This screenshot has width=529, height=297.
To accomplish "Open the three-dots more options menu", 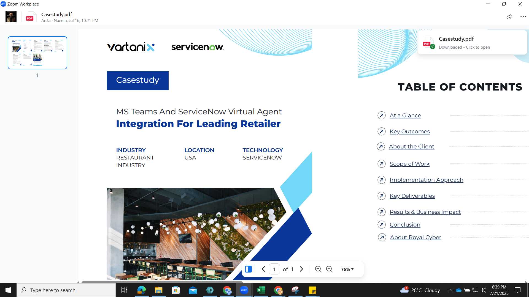I will (x=523, y=17).
